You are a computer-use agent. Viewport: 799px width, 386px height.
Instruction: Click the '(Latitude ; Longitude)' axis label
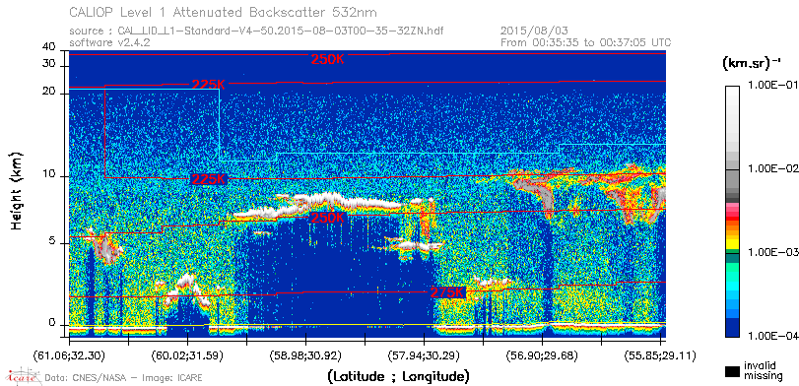pos(398,377)
